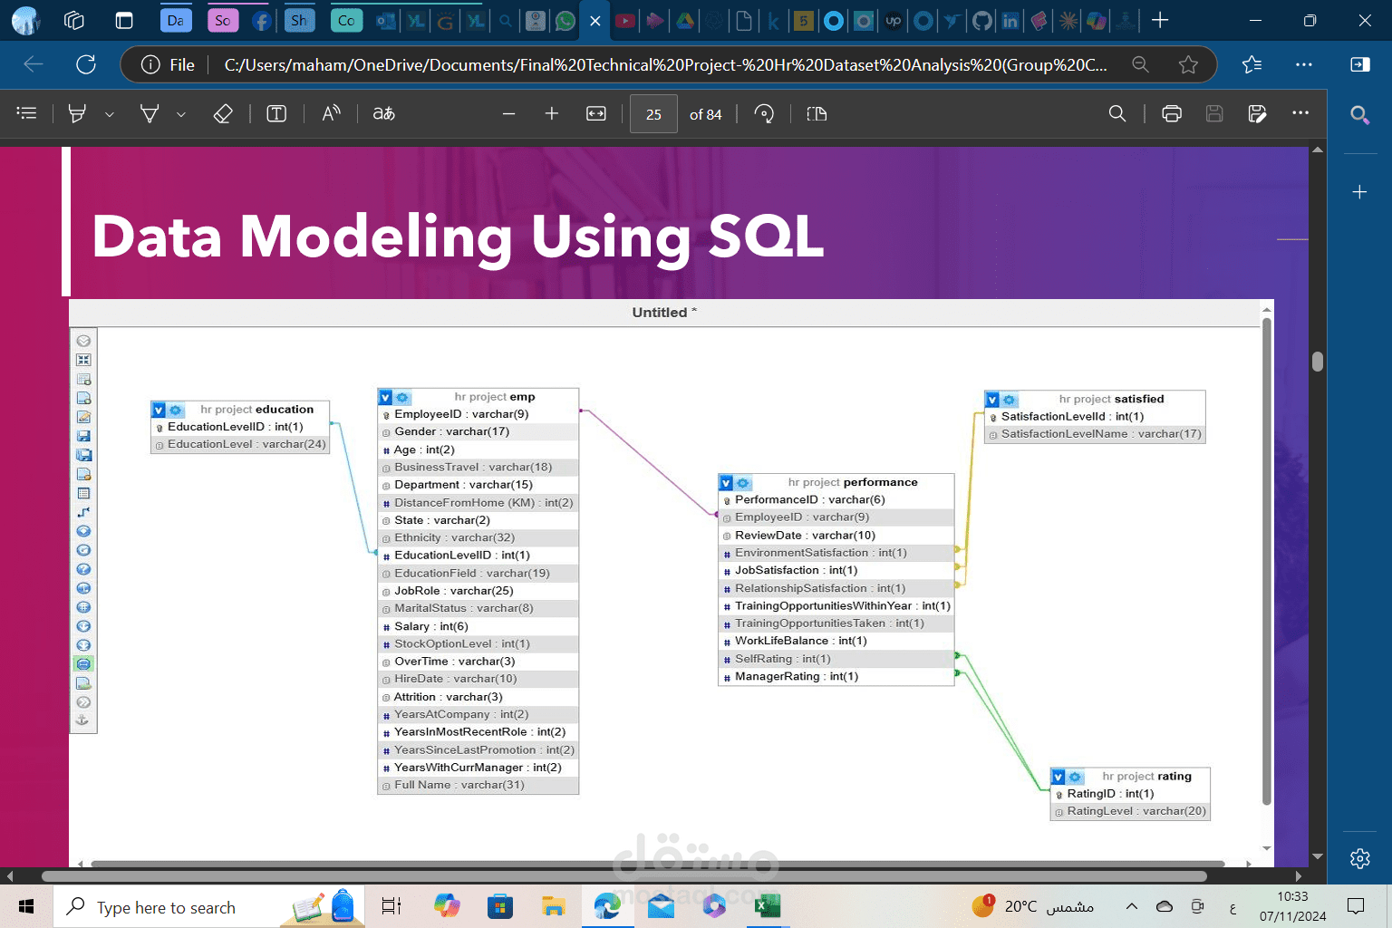Click 'RatingLevel : varchar(20)' row

pos(1130,811)
